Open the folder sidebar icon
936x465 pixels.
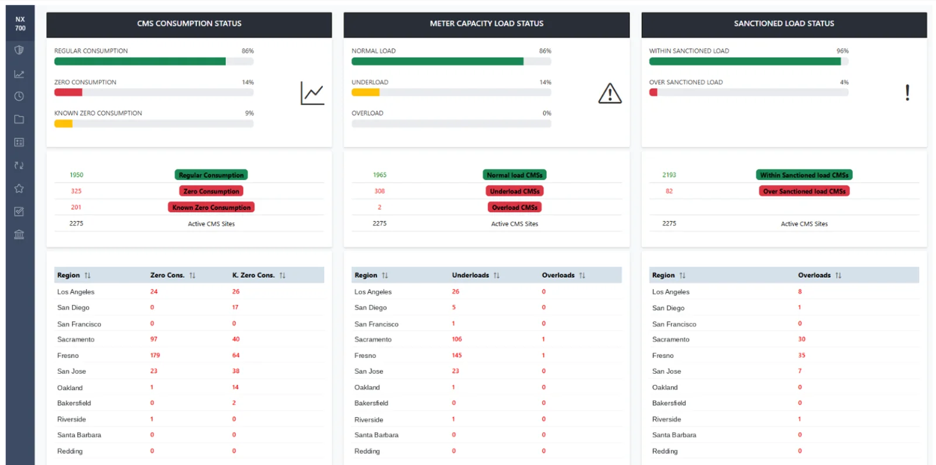tap(19, 119)
